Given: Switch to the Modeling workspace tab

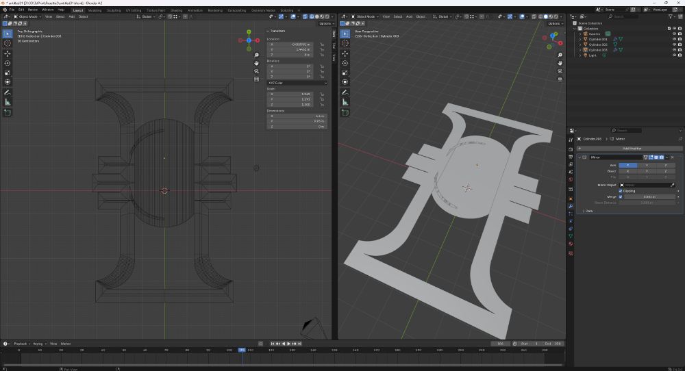Looking at the screenshot, I should click(x=95, y=10).
